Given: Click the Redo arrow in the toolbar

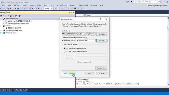Looking at the screenshot, I should (x=27, y=8).
